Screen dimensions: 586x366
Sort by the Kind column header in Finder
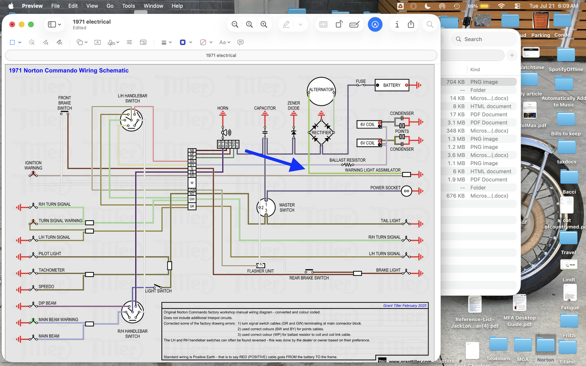point(475,70)
